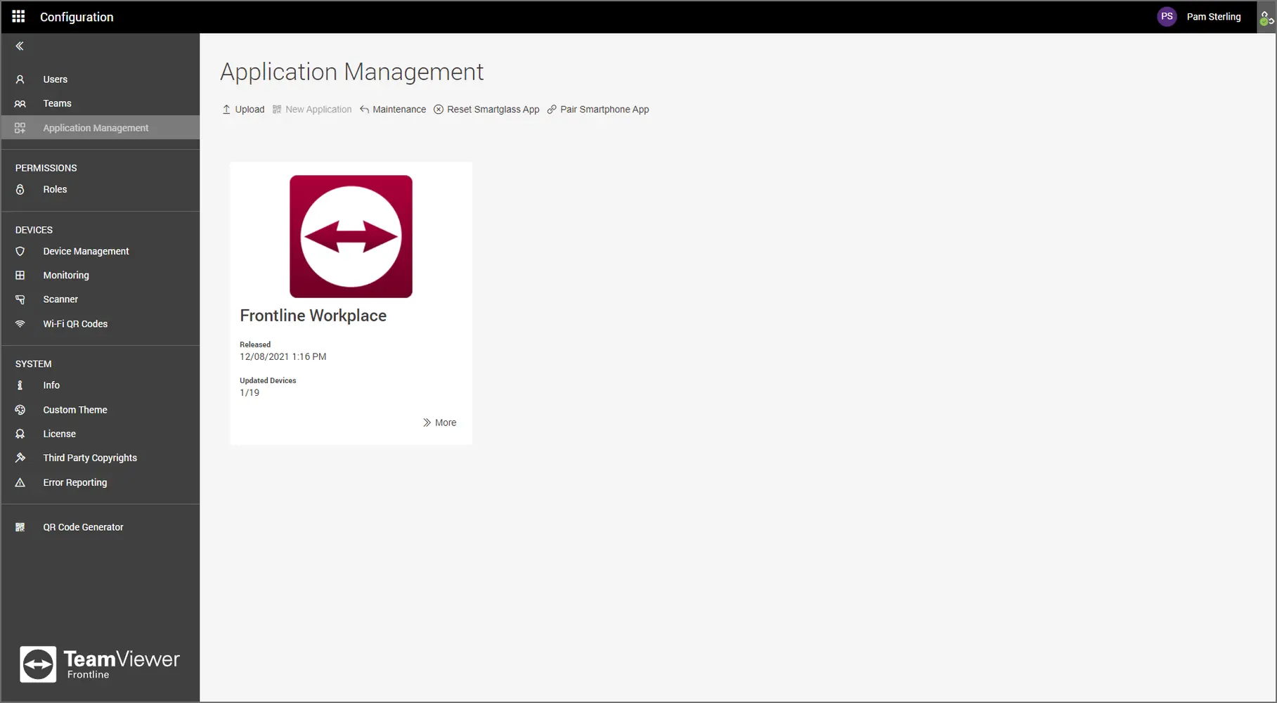
Task: Open the Custom Theme settings
Action: point(101,410)
